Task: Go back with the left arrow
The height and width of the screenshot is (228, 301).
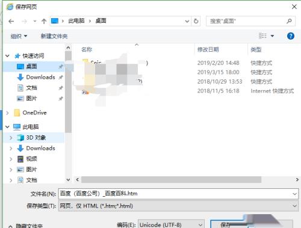Action: point(11,21)
